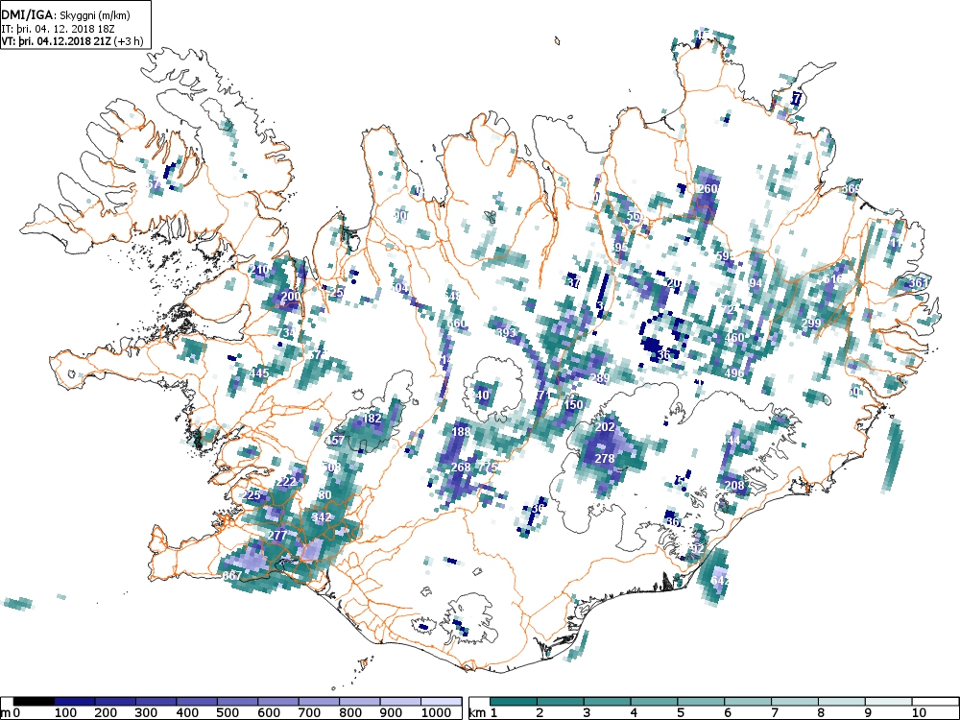Click the '278' visibility value on the map

coord(604,458)
